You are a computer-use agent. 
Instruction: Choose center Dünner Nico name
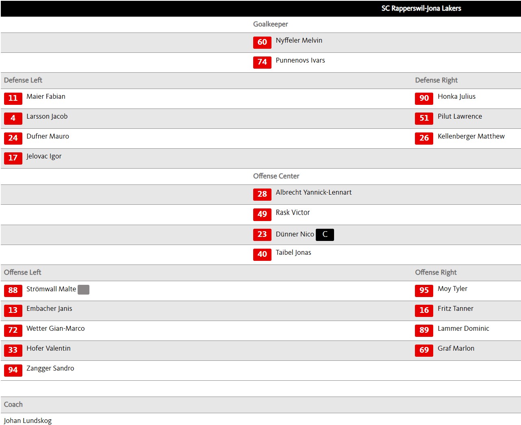point(295,234)
